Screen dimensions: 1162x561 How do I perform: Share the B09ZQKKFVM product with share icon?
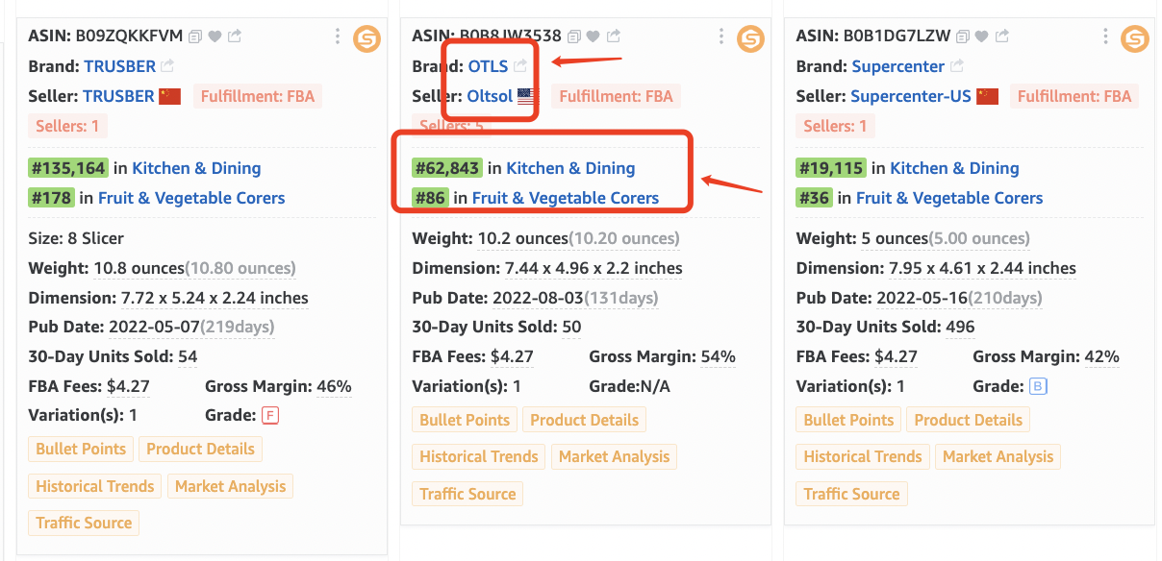tap(235, 37)
